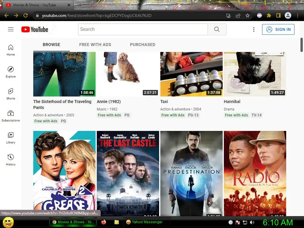The image size is (304, 228).
Task: Reload the page
Action: [26, 15]
